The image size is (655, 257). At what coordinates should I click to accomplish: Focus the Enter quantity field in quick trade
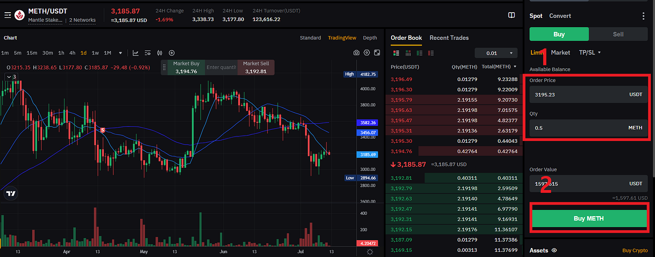click(222, 67)
